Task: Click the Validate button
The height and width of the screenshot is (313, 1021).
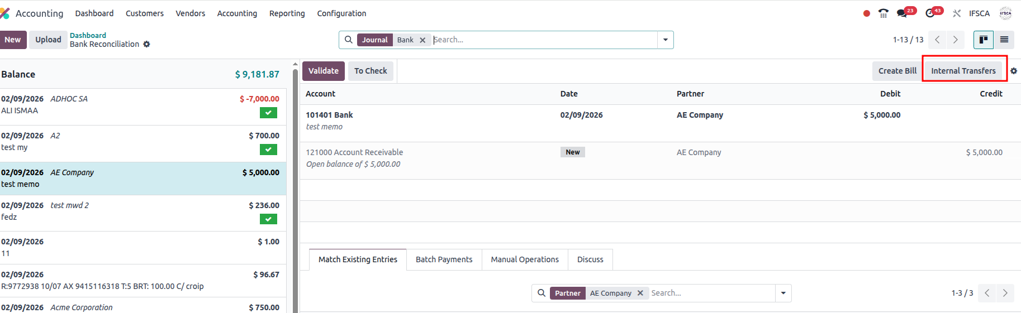Action: click(x=324, y=71)
